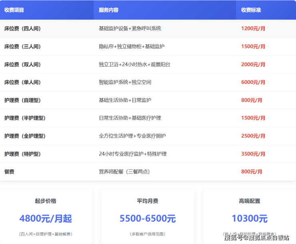Screen dimensions: 296x244
Task: Click 独立卫浴+24小时热水+观景阳台 service text
Action: (134, 65)
